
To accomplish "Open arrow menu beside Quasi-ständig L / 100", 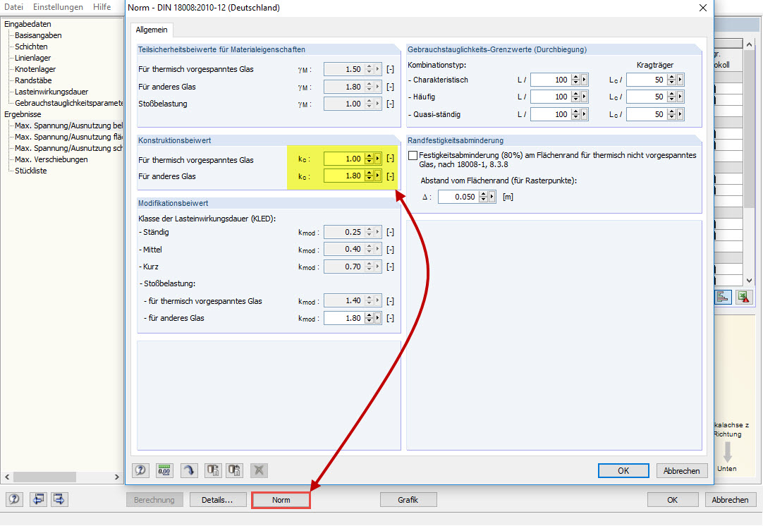I will click(x=584, y=114).
